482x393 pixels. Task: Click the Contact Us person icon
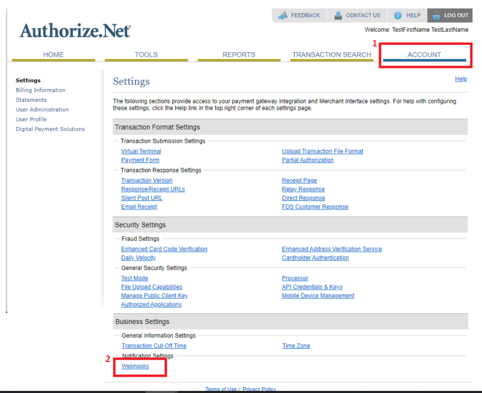click(x=338, y=15)
